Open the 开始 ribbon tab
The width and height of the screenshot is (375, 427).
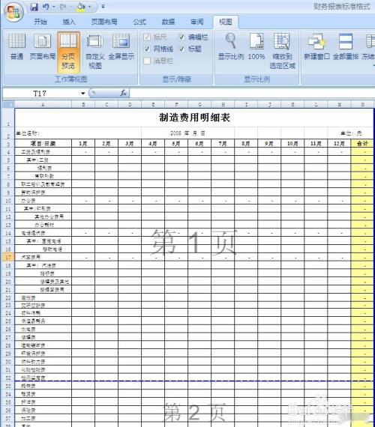(x=40, y=22)
